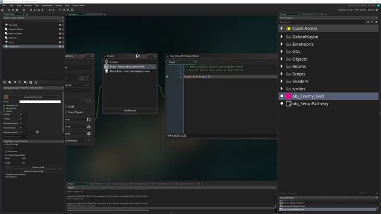
Task: Expand the Scripts folder
Action: click(x=282, y=74)
